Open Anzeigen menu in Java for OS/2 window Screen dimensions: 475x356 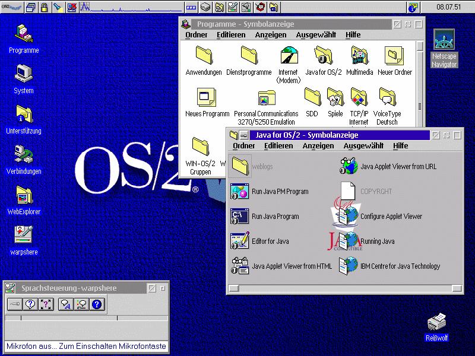(x=318, y=146)
